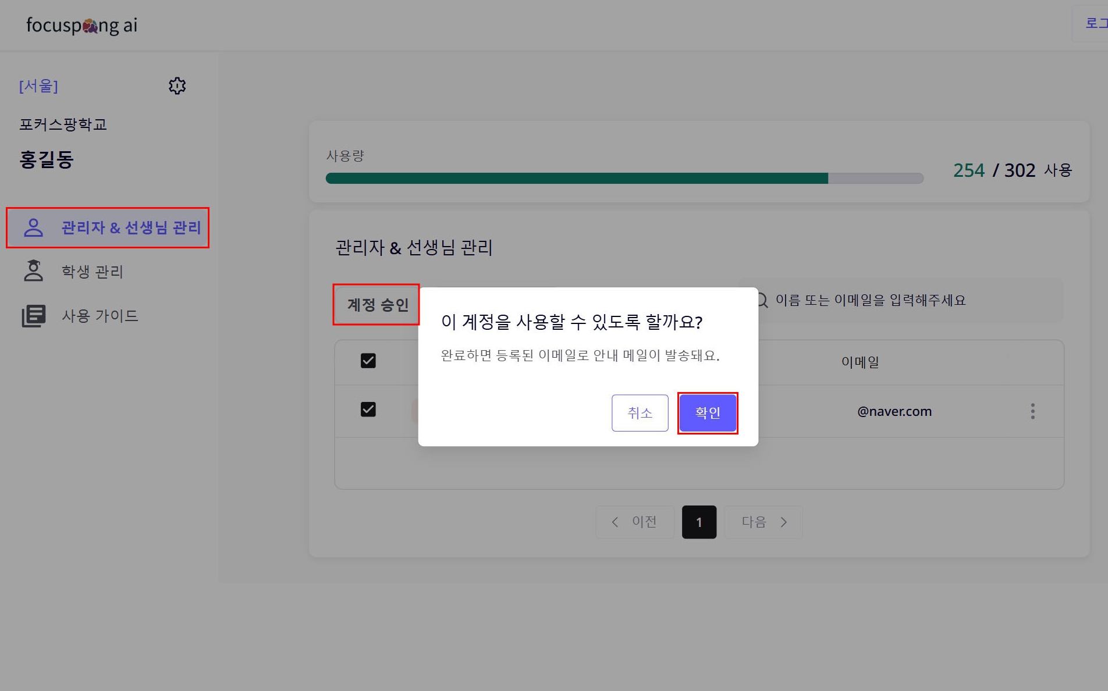Open the 사용 가이드 menu
Viewport: 1108px width, 691px height.
[x=100, y=316]
